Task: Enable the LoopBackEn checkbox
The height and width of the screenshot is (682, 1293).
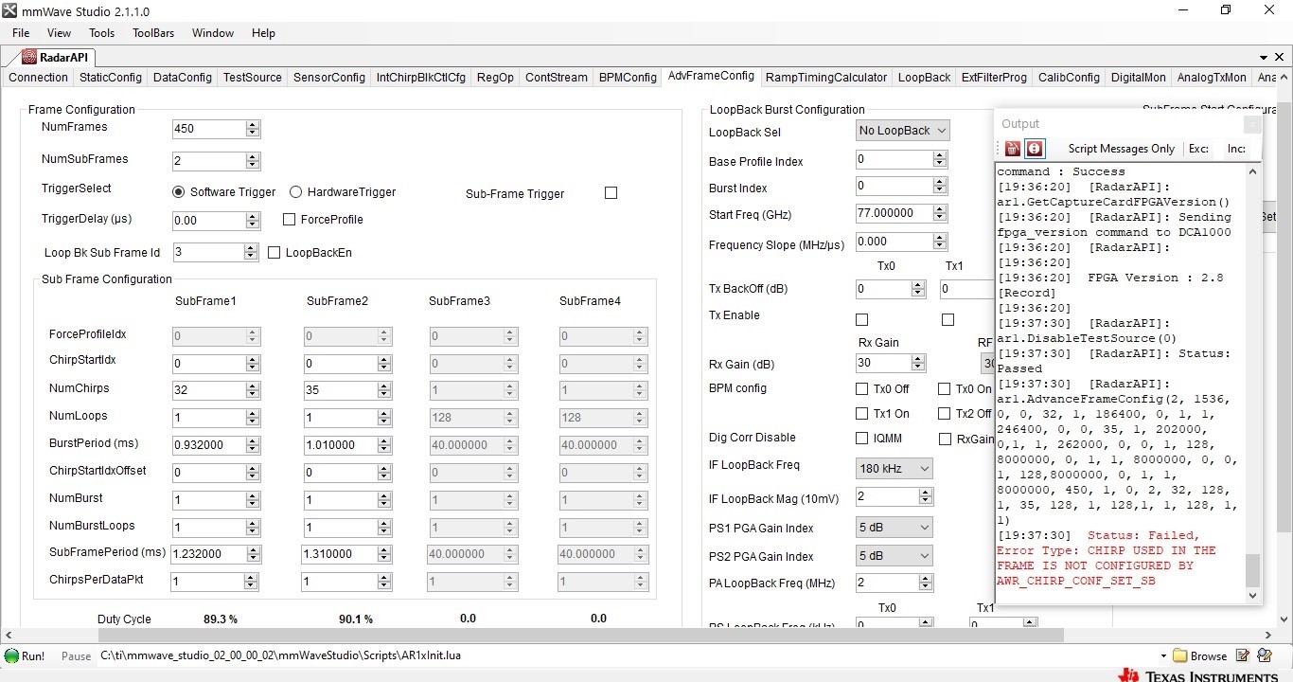Action: (x=275, y=253)
